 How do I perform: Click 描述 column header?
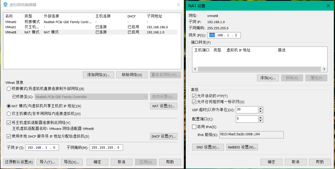pyautogui.click(x=302, y=50)
